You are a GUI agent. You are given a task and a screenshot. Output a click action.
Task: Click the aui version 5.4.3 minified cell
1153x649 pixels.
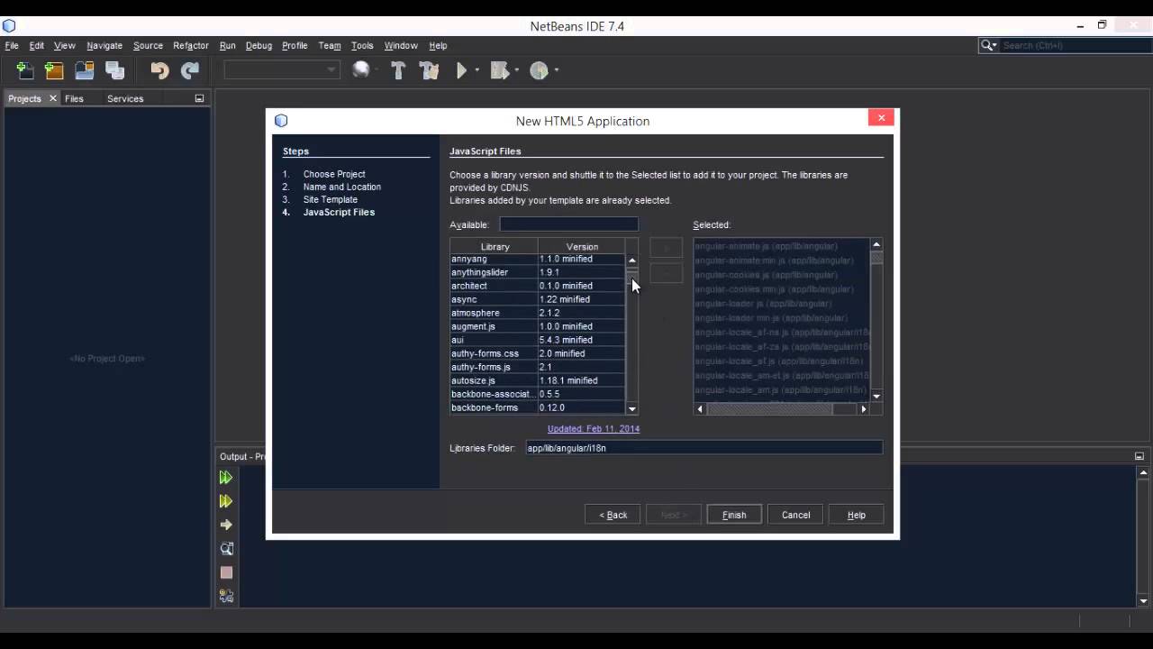click(581, 340)
